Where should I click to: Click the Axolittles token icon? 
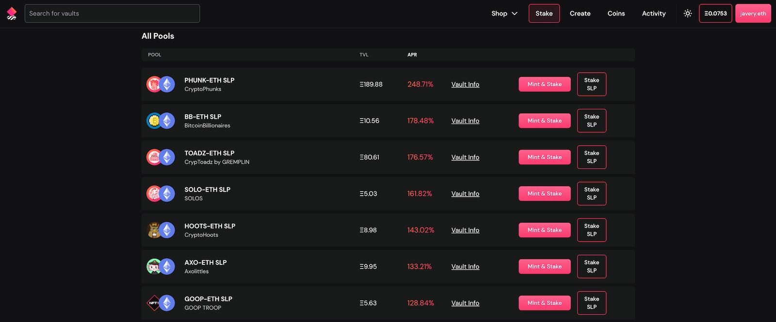154,266
